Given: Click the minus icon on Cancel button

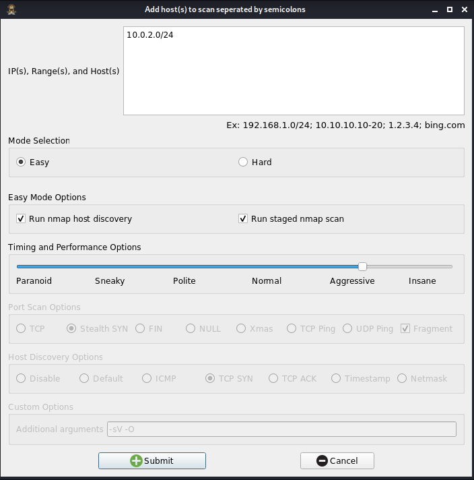Looking at the screenshot, I should pyautogui.click(x=322, y=461).
